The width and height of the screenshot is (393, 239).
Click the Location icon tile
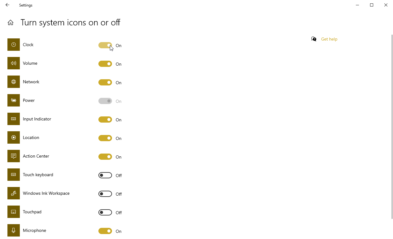[x=14, y=137]
